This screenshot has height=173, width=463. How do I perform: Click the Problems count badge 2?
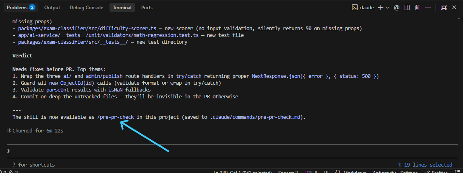32,8
